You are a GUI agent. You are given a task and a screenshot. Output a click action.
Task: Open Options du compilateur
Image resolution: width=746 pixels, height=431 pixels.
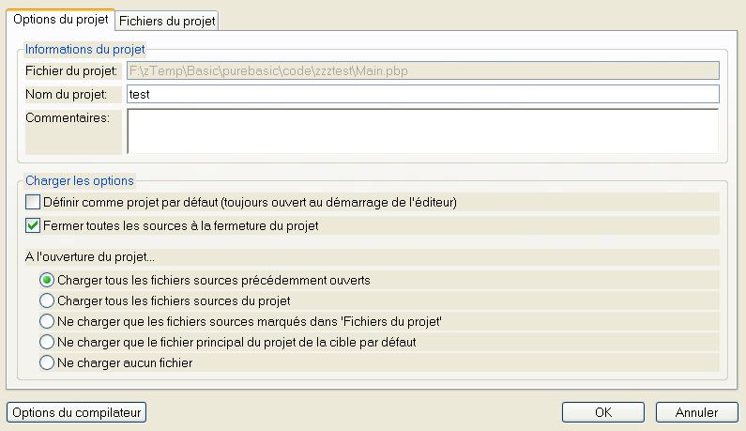pos(77,412)
